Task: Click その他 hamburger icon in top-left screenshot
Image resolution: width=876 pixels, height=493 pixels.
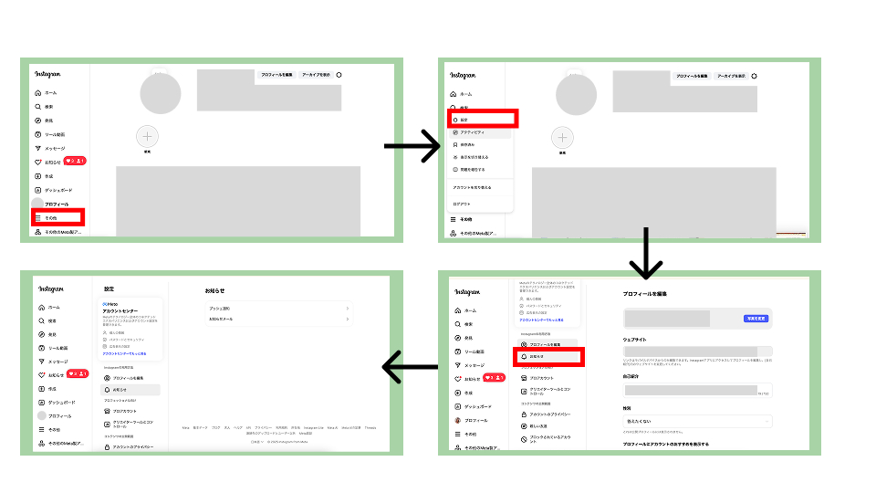Action: point(37,218)
